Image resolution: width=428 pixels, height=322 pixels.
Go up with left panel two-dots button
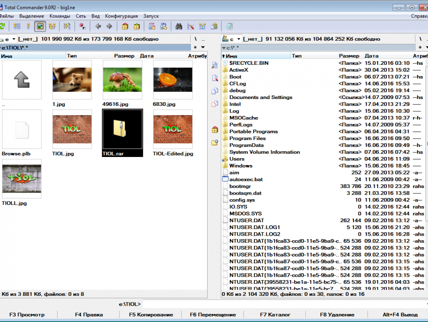[203, 39]
